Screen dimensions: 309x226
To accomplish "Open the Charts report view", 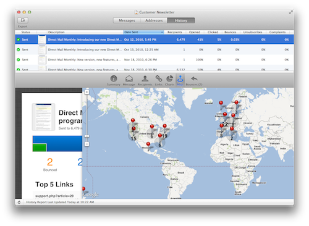I will [x=169, y=80].
